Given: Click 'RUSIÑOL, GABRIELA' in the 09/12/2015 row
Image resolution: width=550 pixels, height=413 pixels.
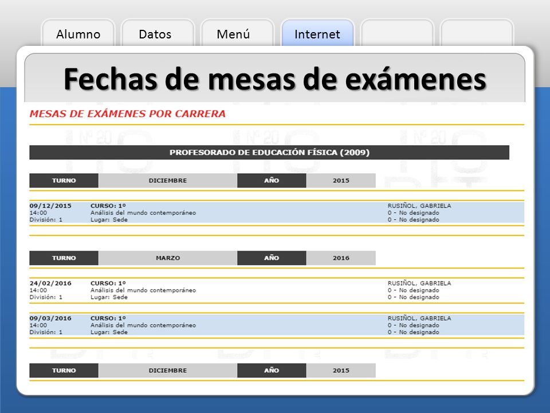Looking at the screenshot, I should (419, 206).
